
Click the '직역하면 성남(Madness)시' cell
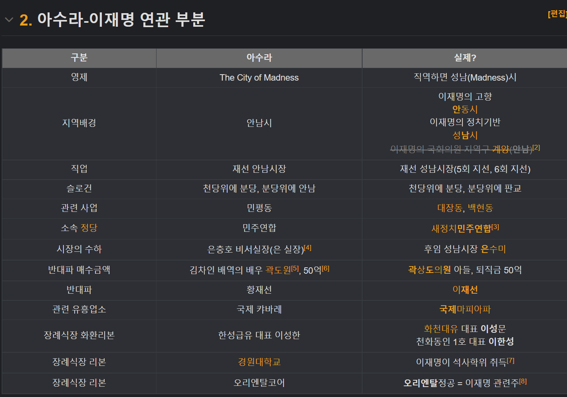(465, 78)
